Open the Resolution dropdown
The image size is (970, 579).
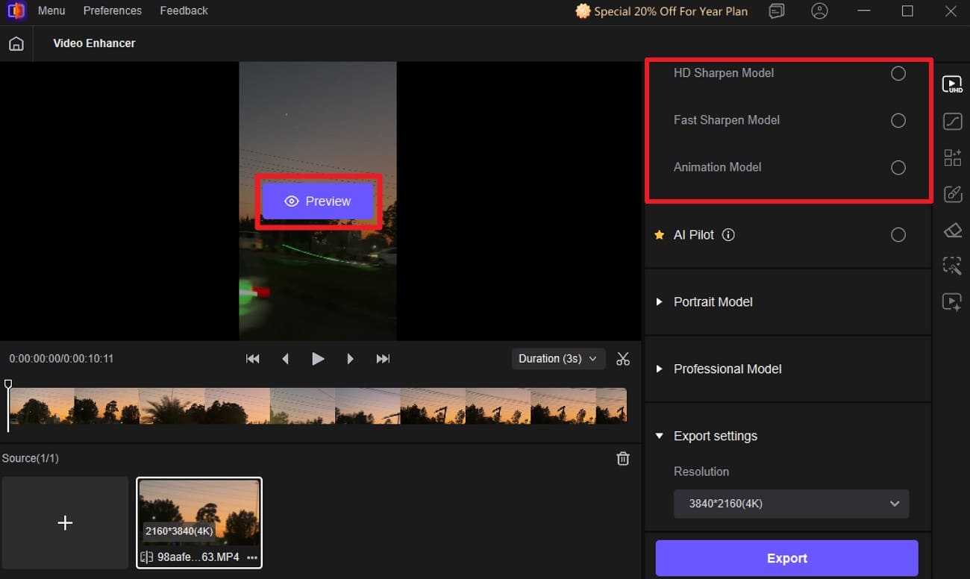coord(791,504)
